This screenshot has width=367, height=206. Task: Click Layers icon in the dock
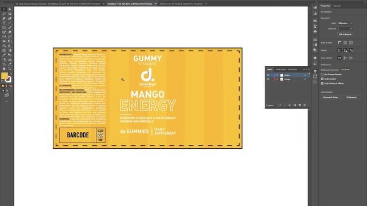[x=315, y=71]
